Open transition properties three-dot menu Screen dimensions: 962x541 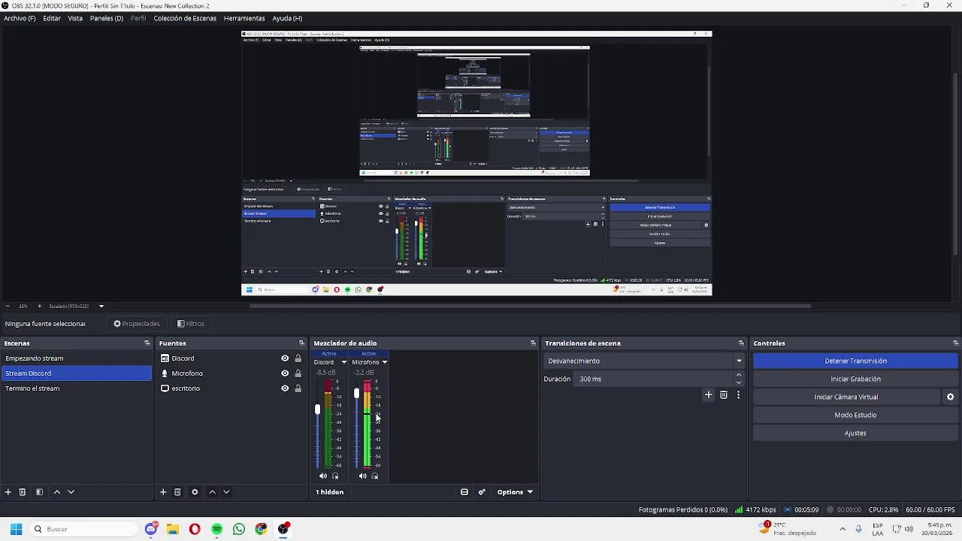point(738,394)
